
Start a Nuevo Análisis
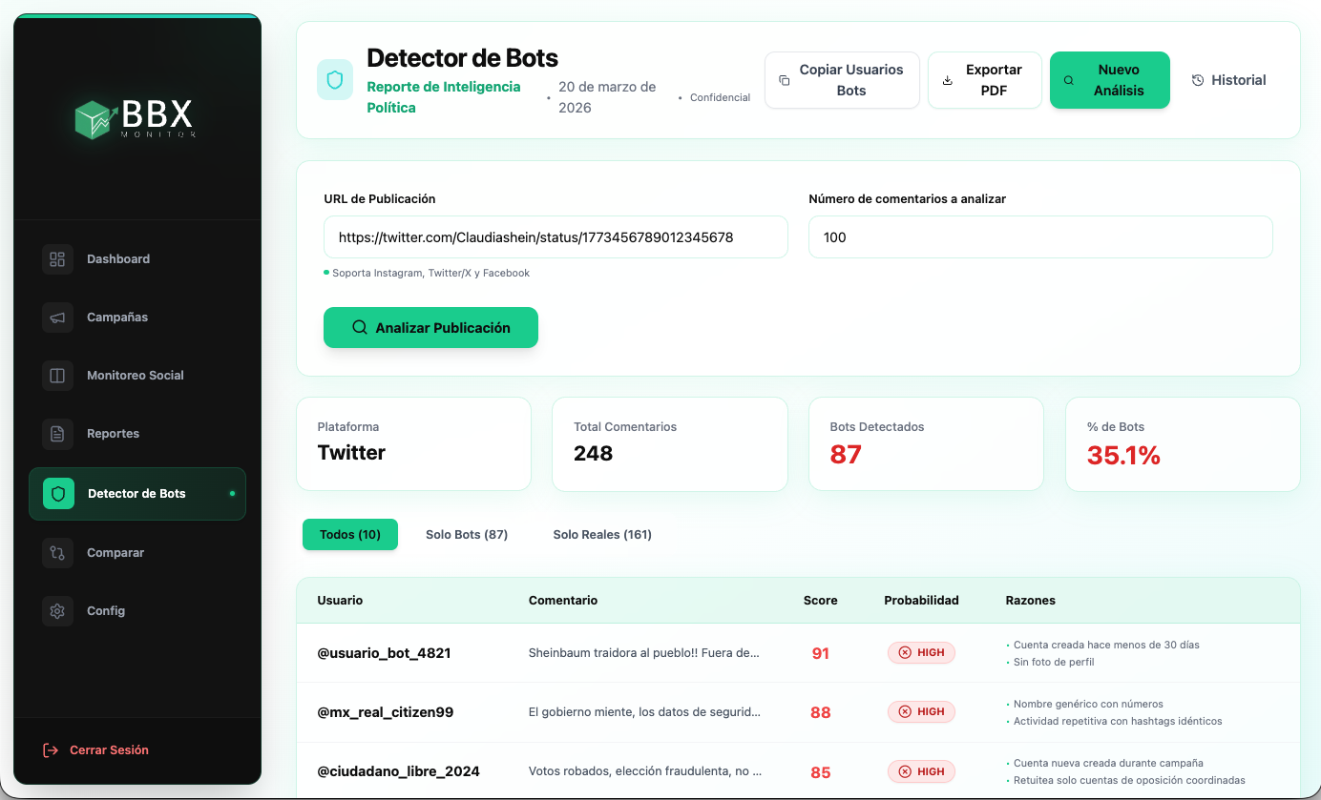1109,80
